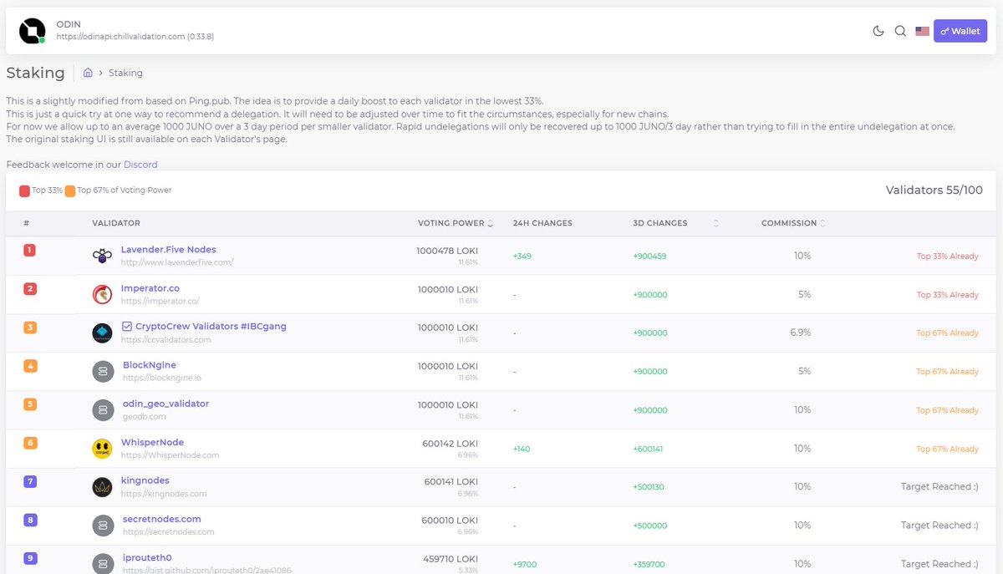Sort validators by 3D Changes column
This screenshot has height=574, width=1003.
pos(715,223)
